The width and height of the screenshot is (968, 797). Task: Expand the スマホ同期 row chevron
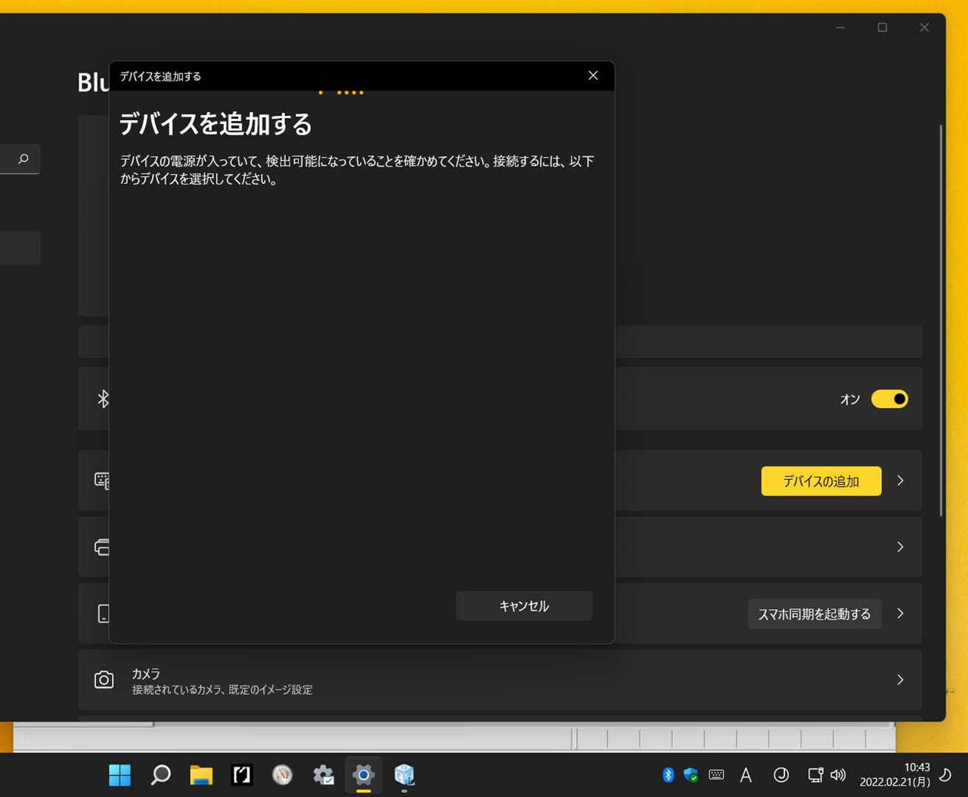900,613
